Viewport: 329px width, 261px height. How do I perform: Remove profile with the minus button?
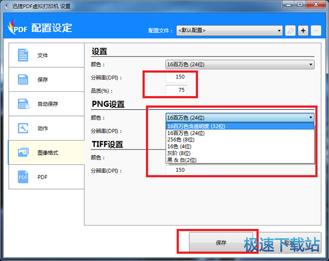click(316, 31)
